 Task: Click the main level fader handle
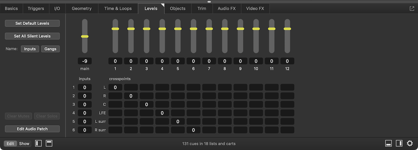coord(85,36)
